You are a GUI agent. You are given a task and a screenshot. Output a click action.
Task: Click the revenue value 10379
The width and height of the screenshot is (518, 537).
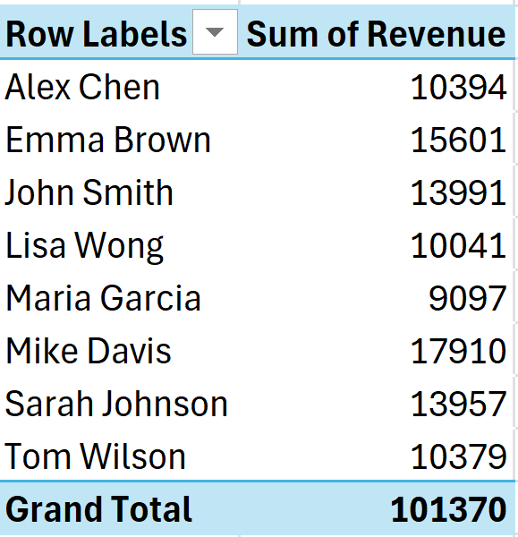[x=458, y=456]
